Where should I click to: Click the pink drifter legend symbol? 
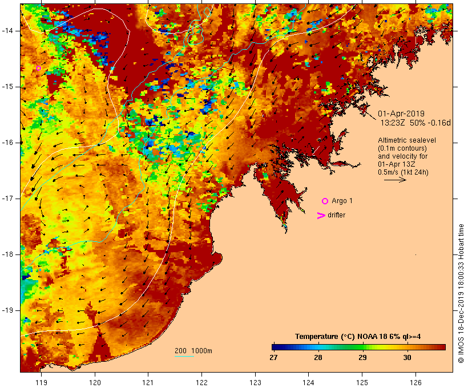(x=321, y=216)
